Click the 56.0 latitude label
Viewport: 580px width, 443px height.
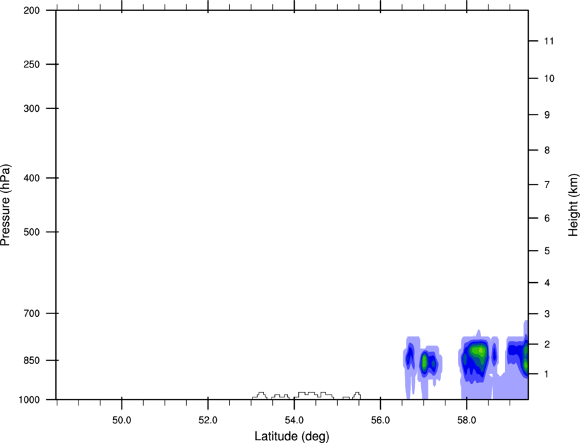[380, 420]
